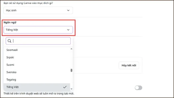Click inside the language search field
Image resolution: width=174 pixels, height=98 pixels.
tap(38, 41)
